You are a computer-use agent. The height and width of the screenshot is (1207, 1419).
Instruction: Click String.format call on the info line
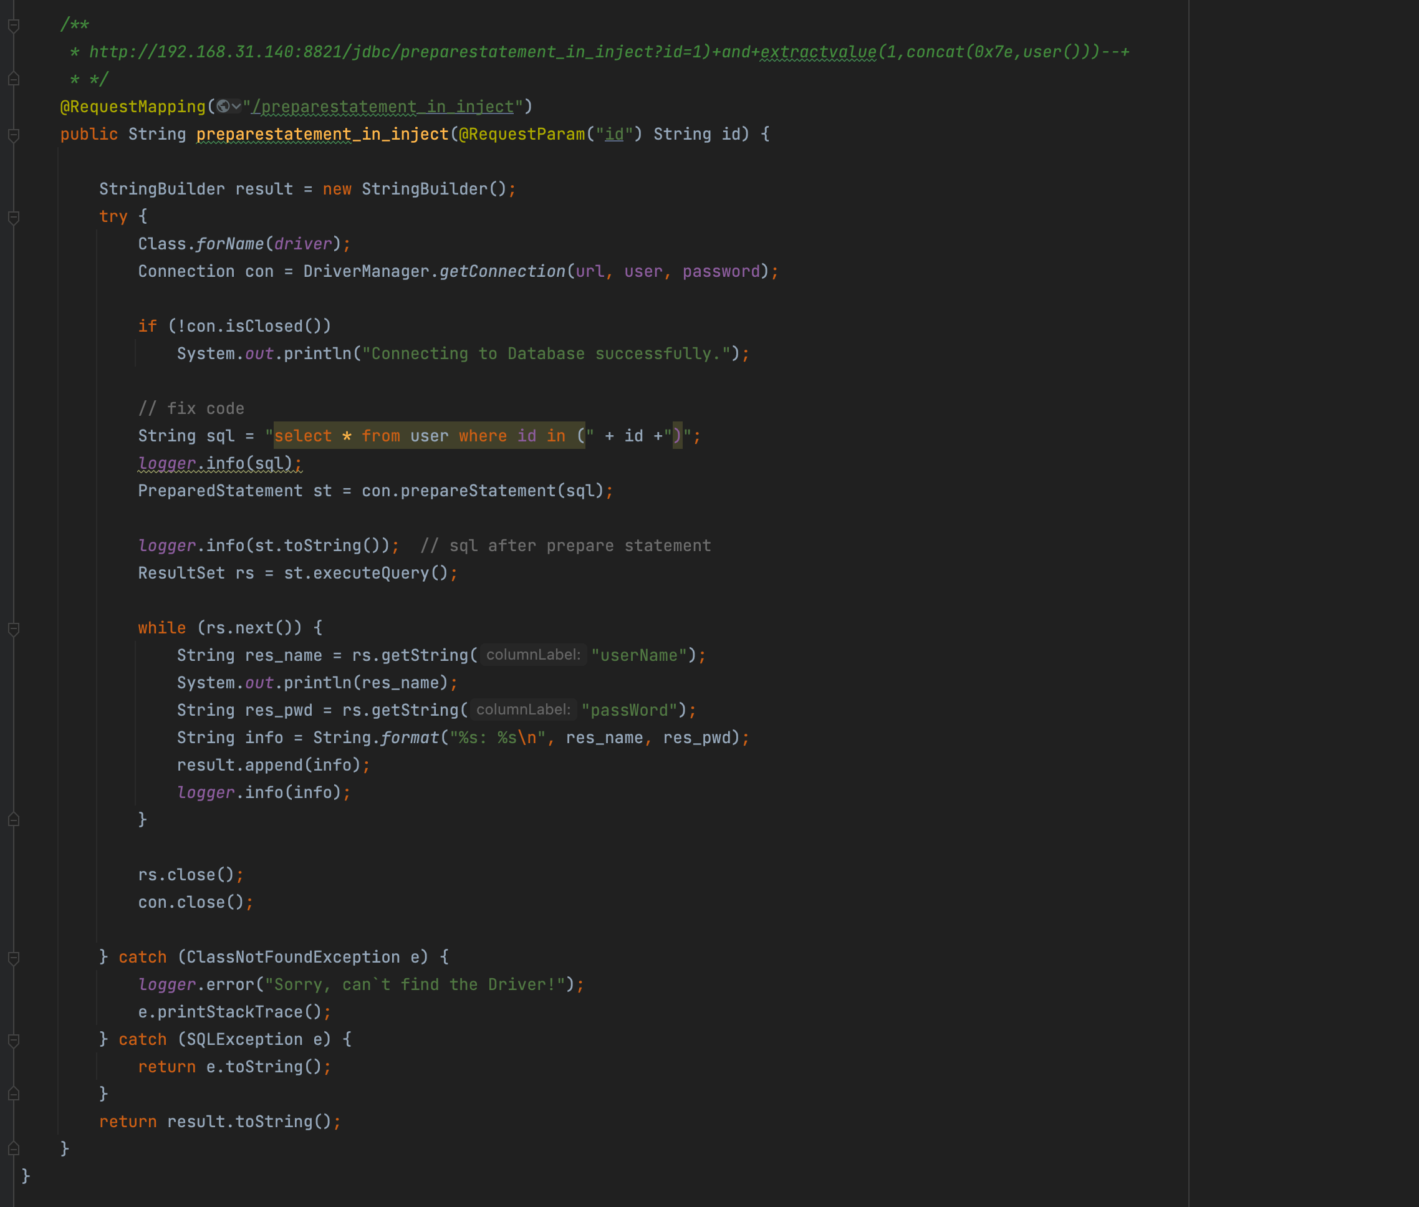375,738
